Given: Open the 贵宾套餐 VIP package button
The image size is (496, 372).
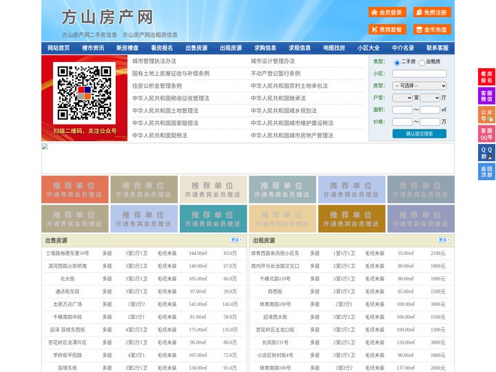Looking at the screenshot, I should 387,30.
